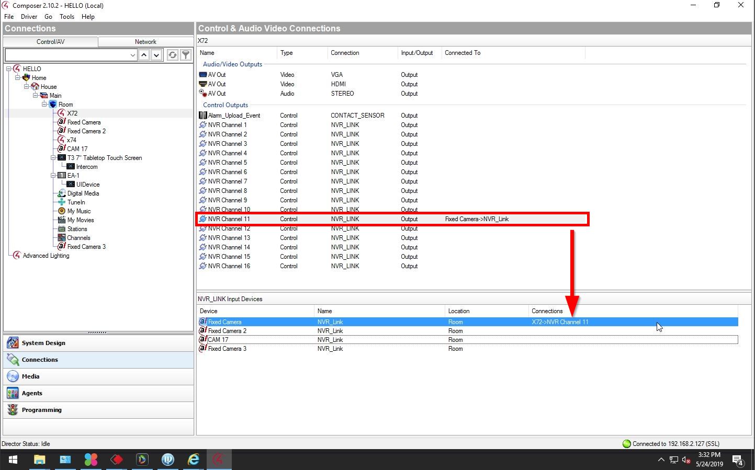
Task: Select Fixed Camera 2 in NVR_LINK inputs
Action: point(227,331)
